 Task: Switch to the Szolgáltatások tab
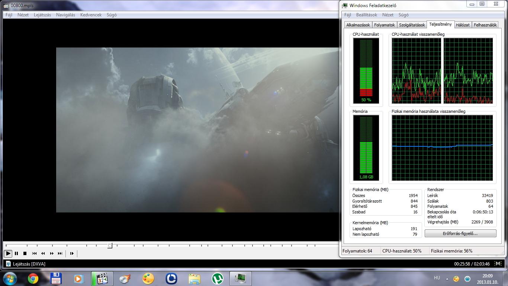[412, 25]
